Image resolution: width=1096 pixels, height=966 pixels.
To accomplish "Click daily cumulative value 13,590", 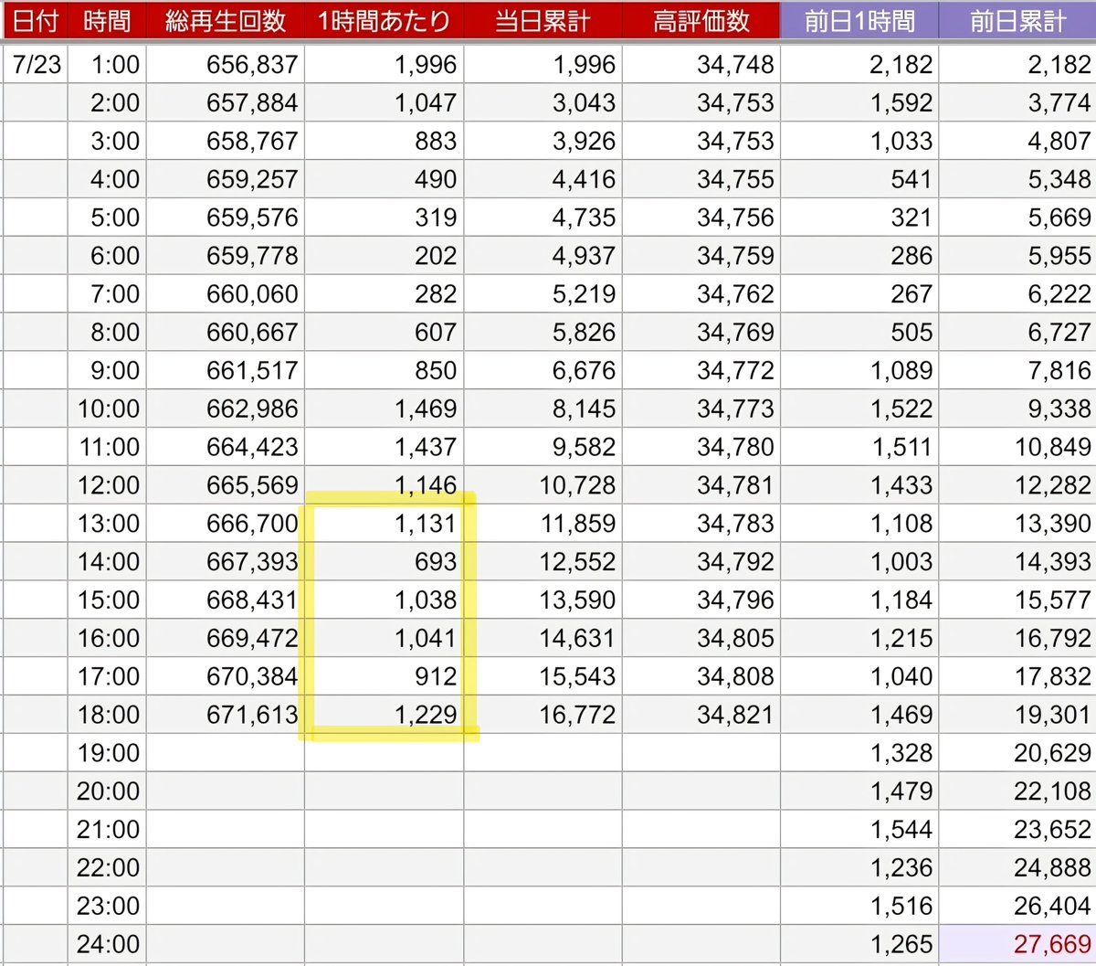I will 543,600.
